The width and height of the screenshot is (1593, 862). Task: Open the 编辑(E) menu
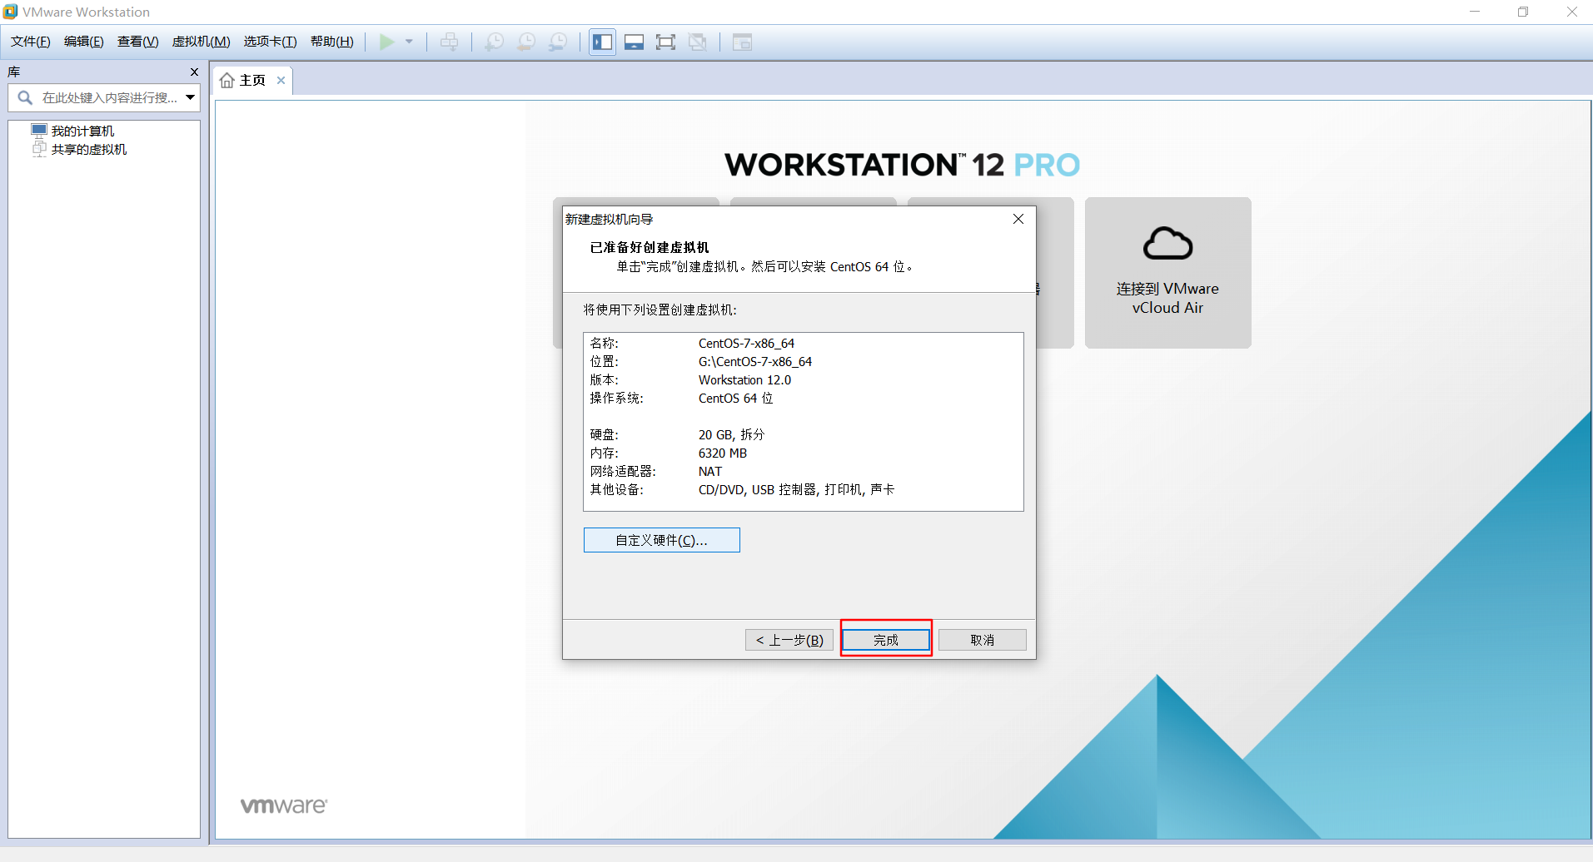click(x=84, y=42)
